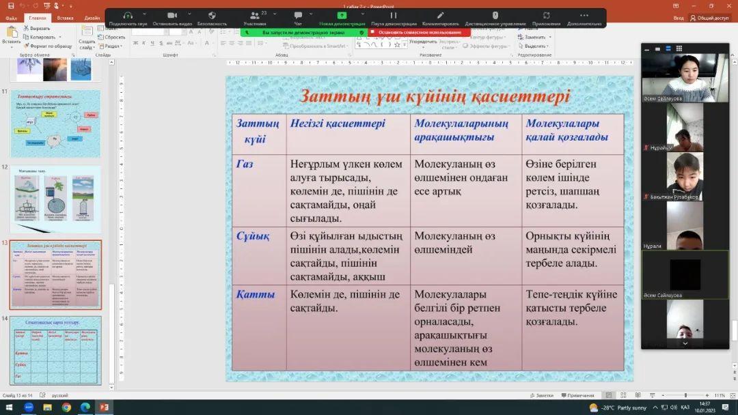The width and height of the screenshot is (738, 415).
Task: Click the Sign in (Вход) link
Action: click(679, 18)
